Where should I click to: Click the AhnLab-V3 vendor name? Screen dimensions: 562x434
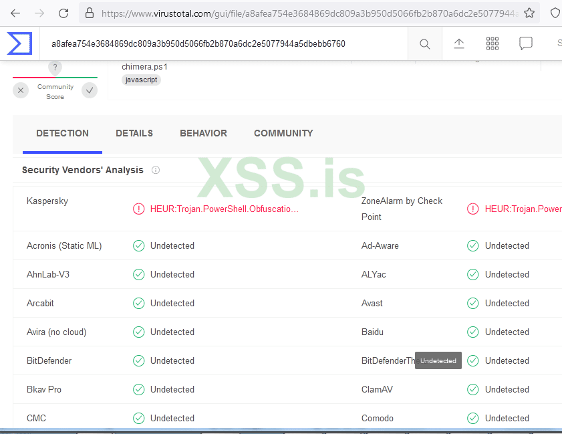pyautogui.click(x=48, y=274)
